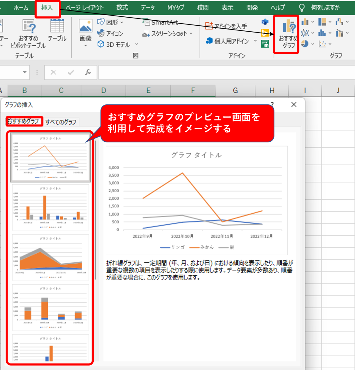Open the pie chart insert icon
Viewport: 355px width, 370px height.
click(x=305, y=44)
